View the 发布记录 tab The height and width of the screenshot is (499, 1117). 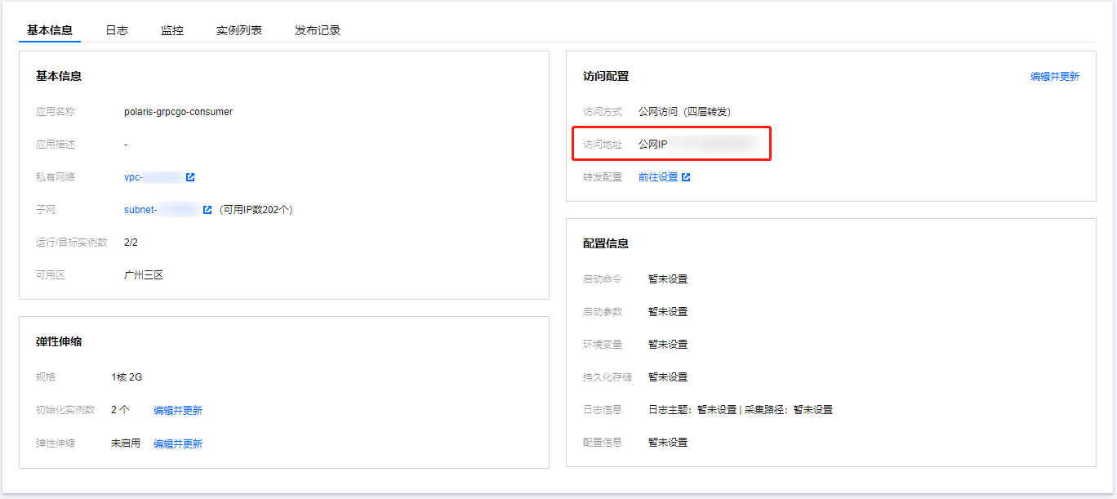click(318, 30)
